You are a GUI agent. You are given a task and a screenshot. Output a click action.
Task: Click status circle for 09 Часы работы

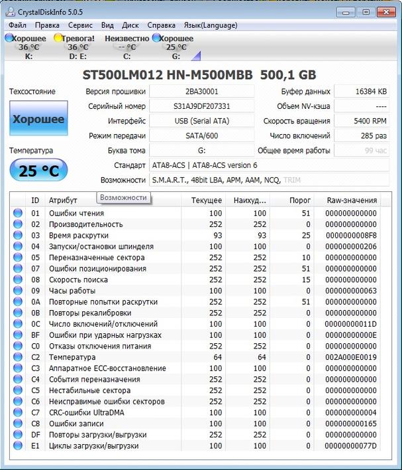click(18, 291)
